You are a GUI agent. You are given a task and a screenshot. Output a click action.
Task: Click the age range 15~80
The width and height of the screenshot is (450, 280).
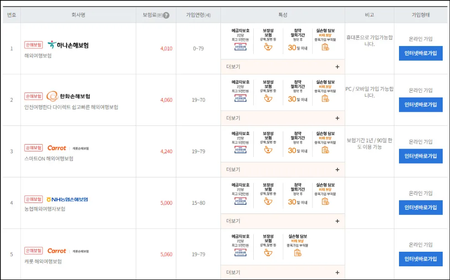click(x=198, y=203)
